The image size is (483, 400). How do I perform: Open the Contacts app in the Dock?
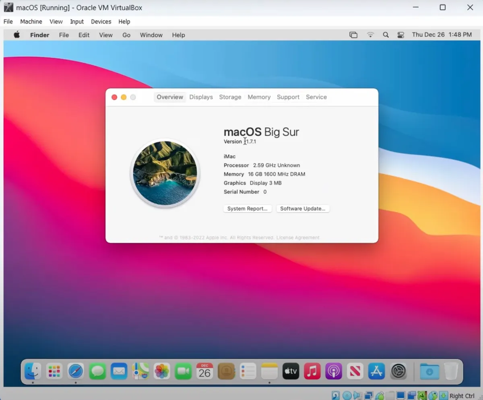226,371
